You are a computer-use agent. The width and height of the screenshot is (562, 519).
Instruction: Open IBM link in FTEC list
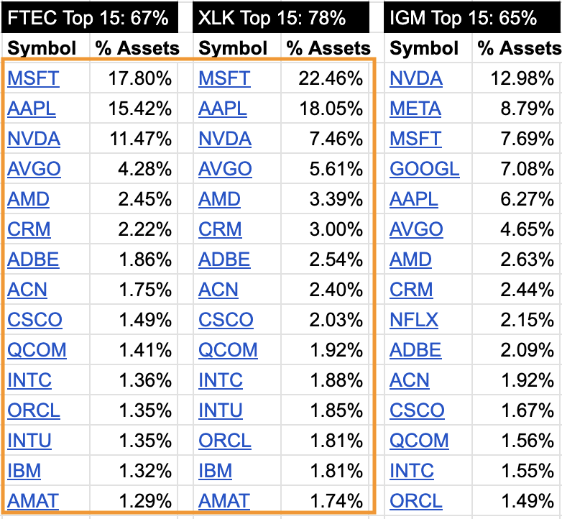(x=24, y=470)
